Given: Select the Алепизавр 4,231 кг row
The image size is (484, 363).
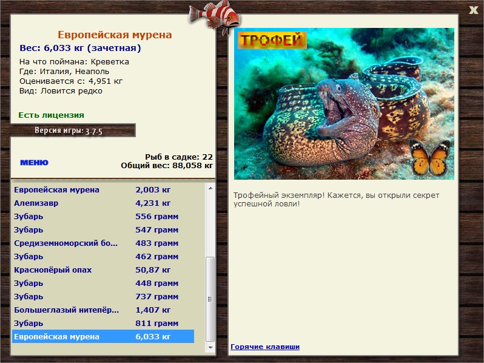Looking at the screenshot, I should (x=103, y=203).
